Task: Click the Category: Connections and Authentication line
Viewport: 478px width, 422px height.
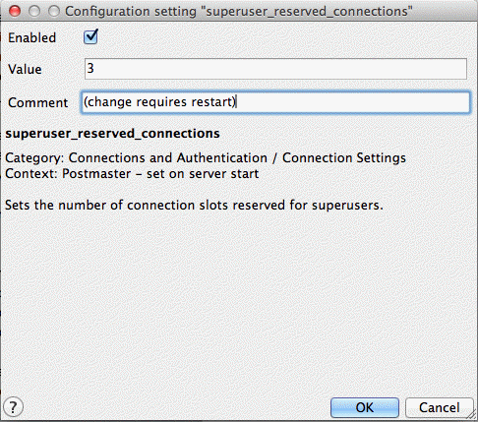Action: coord(206,157)
